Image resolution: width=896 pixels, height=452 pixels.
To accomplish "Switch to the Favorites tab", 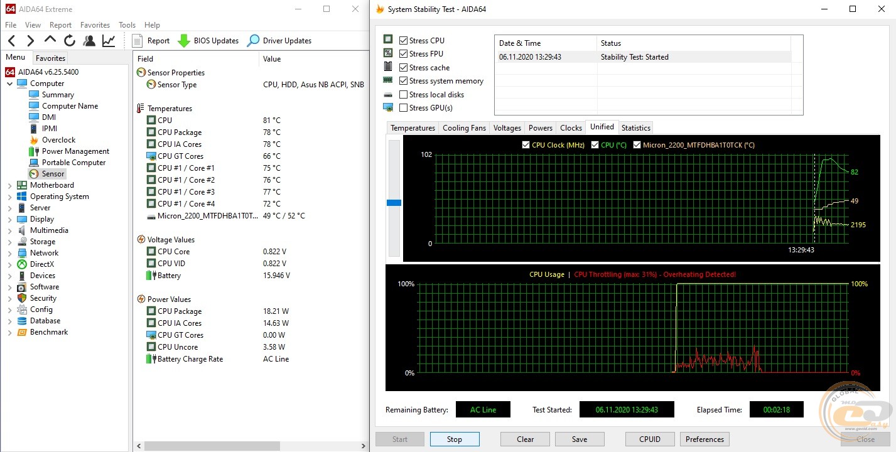I will [50, 58].
